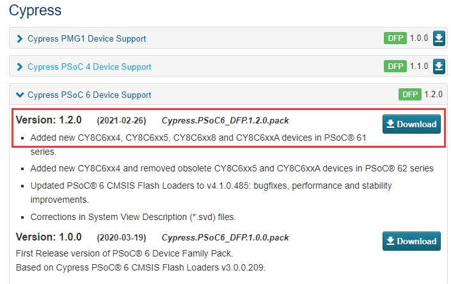Download the version 1.0.0 PSoC6 pack
The height and width of the screenshot is (284, 451).
point(411,241)
